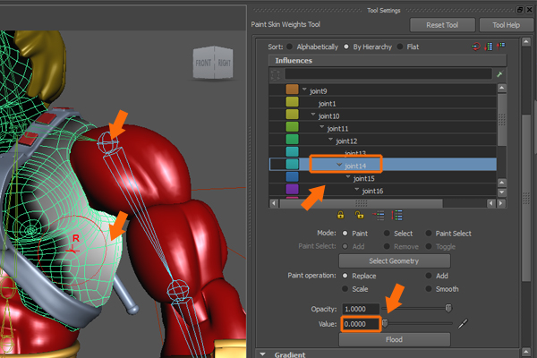Click the rightmost icon in the Sort row

tap(499, 46)
